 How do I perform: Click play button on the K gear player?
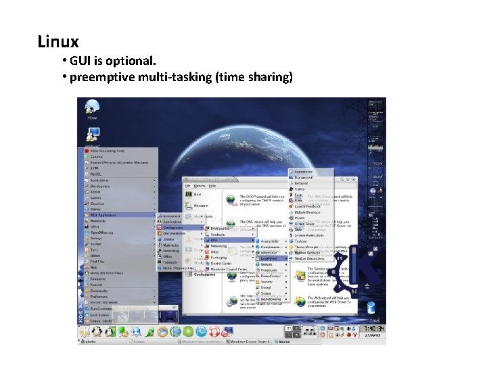pos(340,286)
